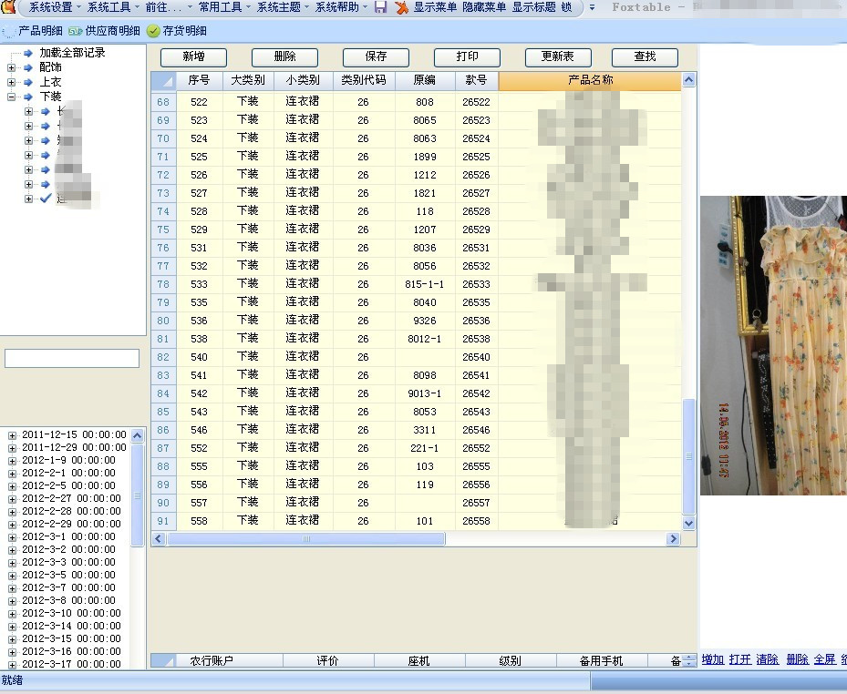Expand the 上衣 category node
This screenshot has height=694, width=847.
(x=12, y=82)
